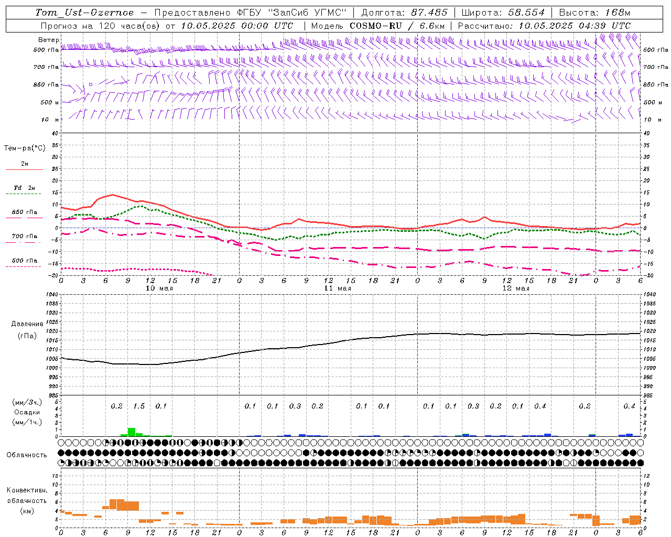The width and height of the screenshot is (671, 537).
Task: Select the 500 гПа temperature legend entry
Action: (24, 263)
